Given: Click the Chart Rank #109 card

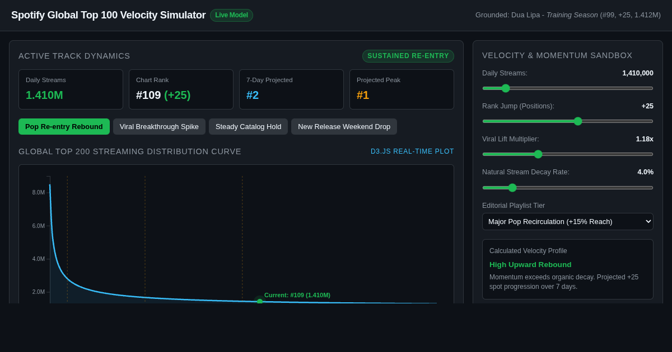Looking at the screenshot, I should click(181, 89).
